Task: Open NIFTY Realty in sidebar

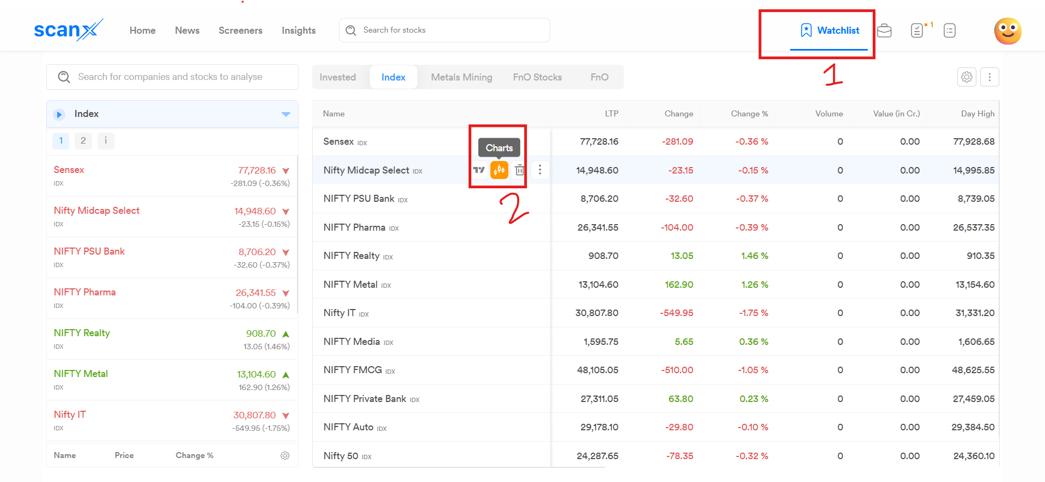Action: (172, 339)
